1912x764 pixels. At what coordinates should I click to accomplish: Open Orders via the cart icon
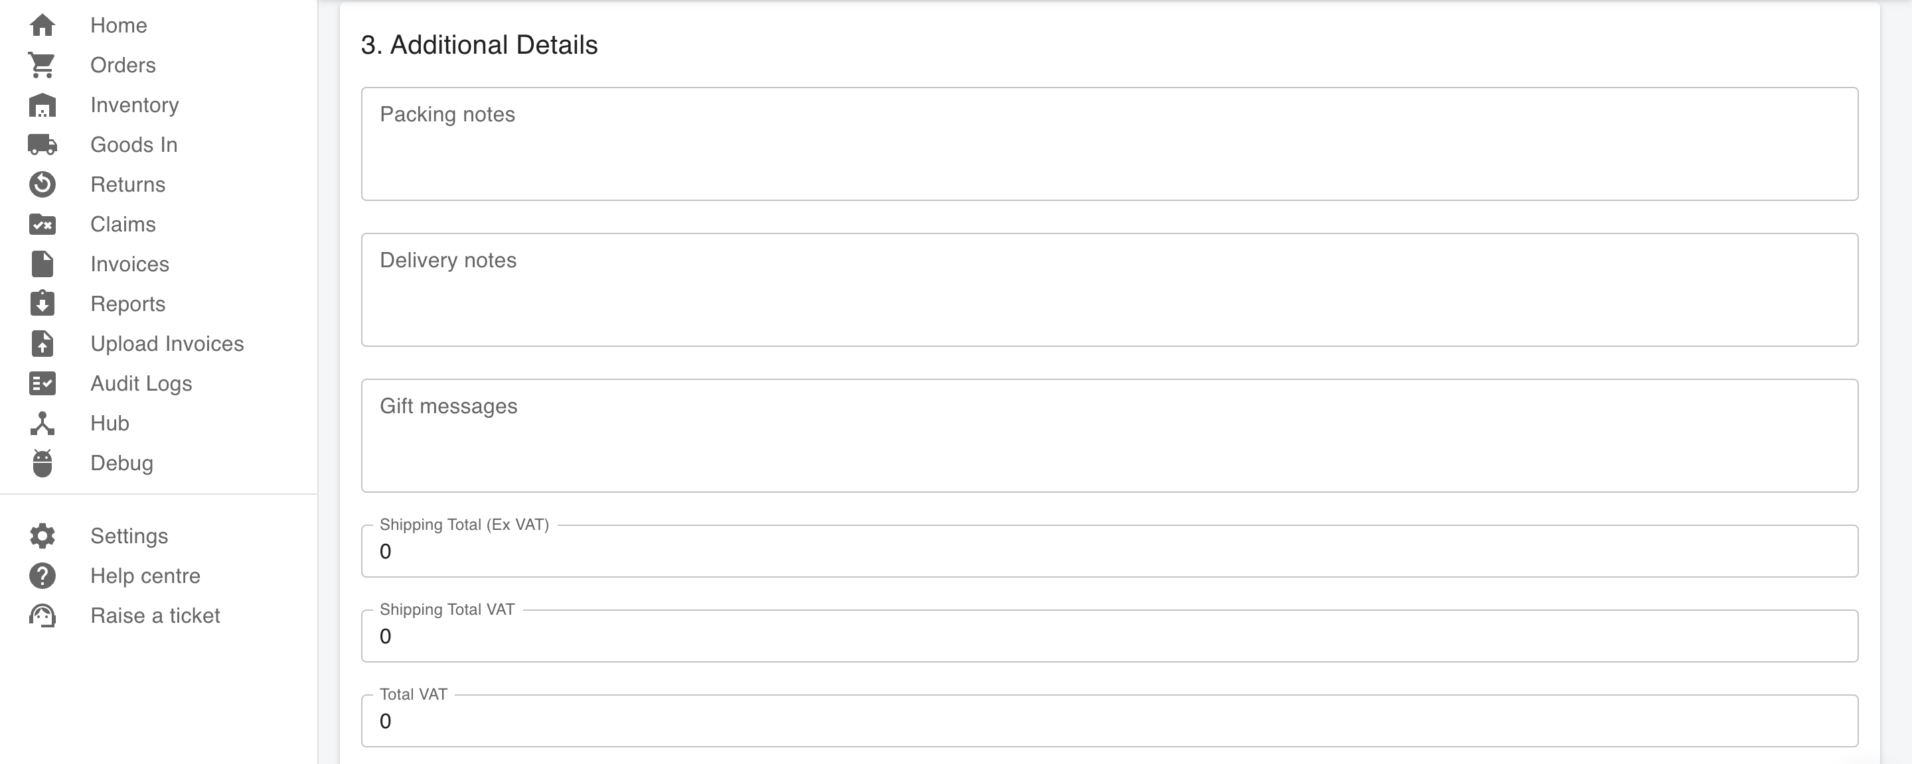tap(42, 65)
